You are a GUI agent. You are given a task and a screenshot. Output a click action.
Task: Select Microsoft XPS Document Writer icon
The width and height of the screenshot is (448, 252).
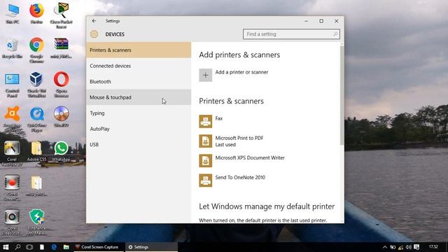(205, 160)
